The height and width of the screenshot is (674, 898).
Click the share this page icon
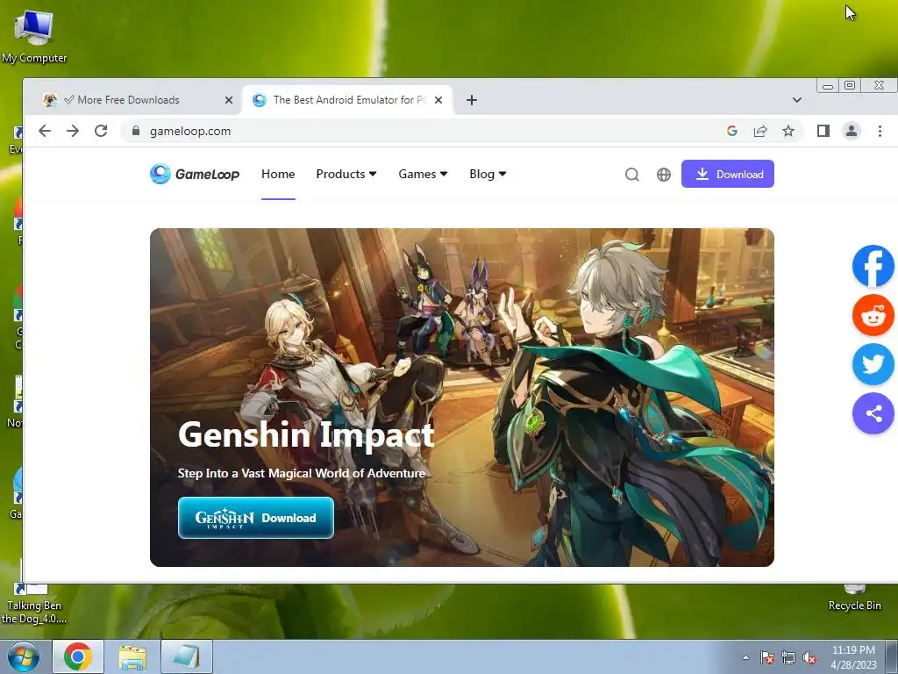click(x=760, y=131)
